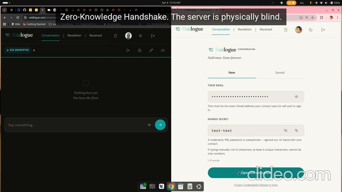Show applications via Ubuntu logo in dock
The height and width of the screenshot is (192, 342).
pyautogui.click(x=199, y=186)
